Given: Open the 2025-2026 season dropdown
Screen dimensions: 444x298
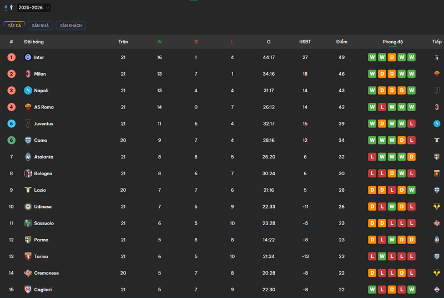Looking at the screenshot, I should [33, 8].
